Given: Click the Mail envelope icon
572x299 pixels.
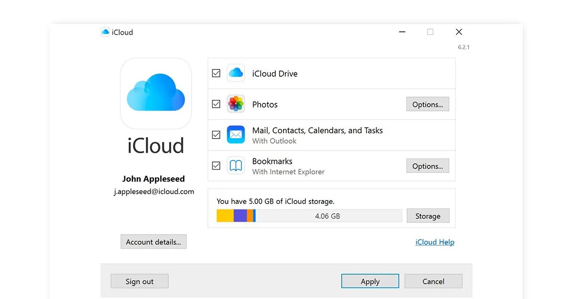Looking at the screenshot, I should click(x=236, y=135).
